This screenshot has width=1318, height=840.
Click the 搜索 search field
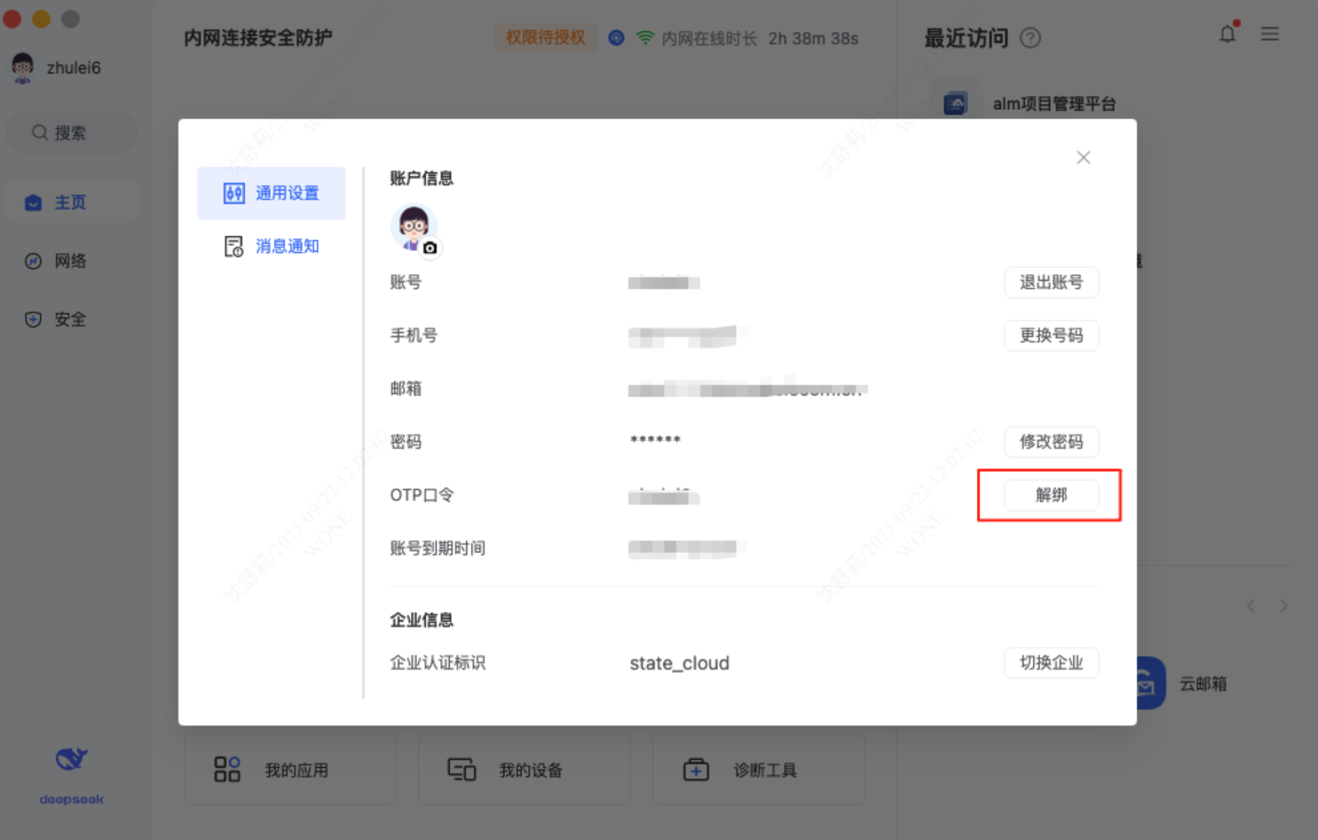71,133
